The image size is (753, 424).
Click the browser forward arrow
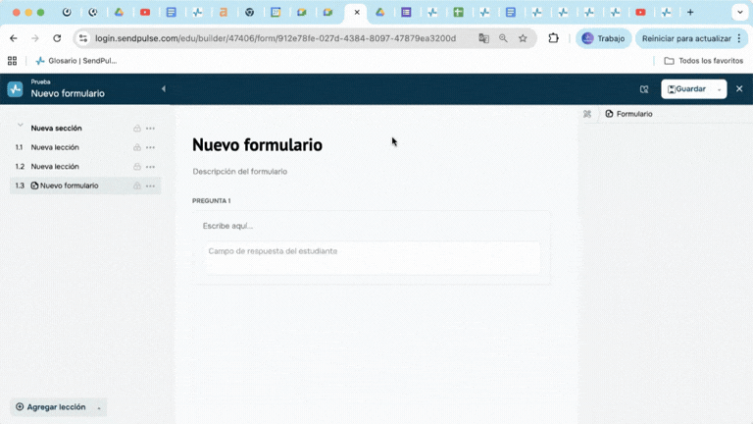(x=35, y=38)
